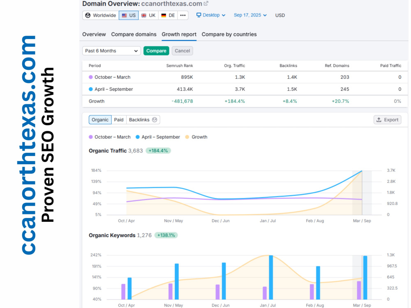
Task: Select UK database option
Action: pyautogui.click(x=148, y=15)
